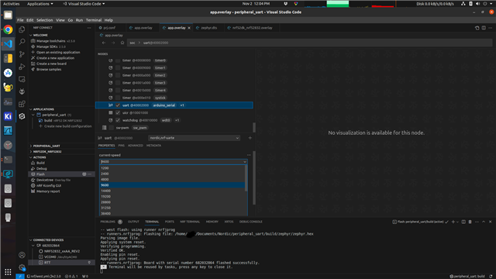The width and height of the screenshot is (496, 279).
Task: Kill terminal with trash icon
Action: (470, 222)
